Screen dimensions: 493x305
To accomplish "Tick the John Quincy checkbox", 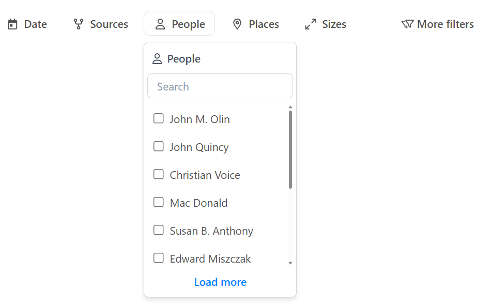I will click(x=159, y=147).
